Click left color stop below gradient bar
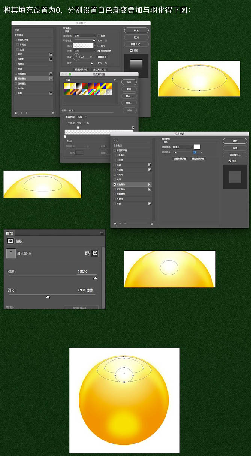251x456 pixels. click(65, 137)
